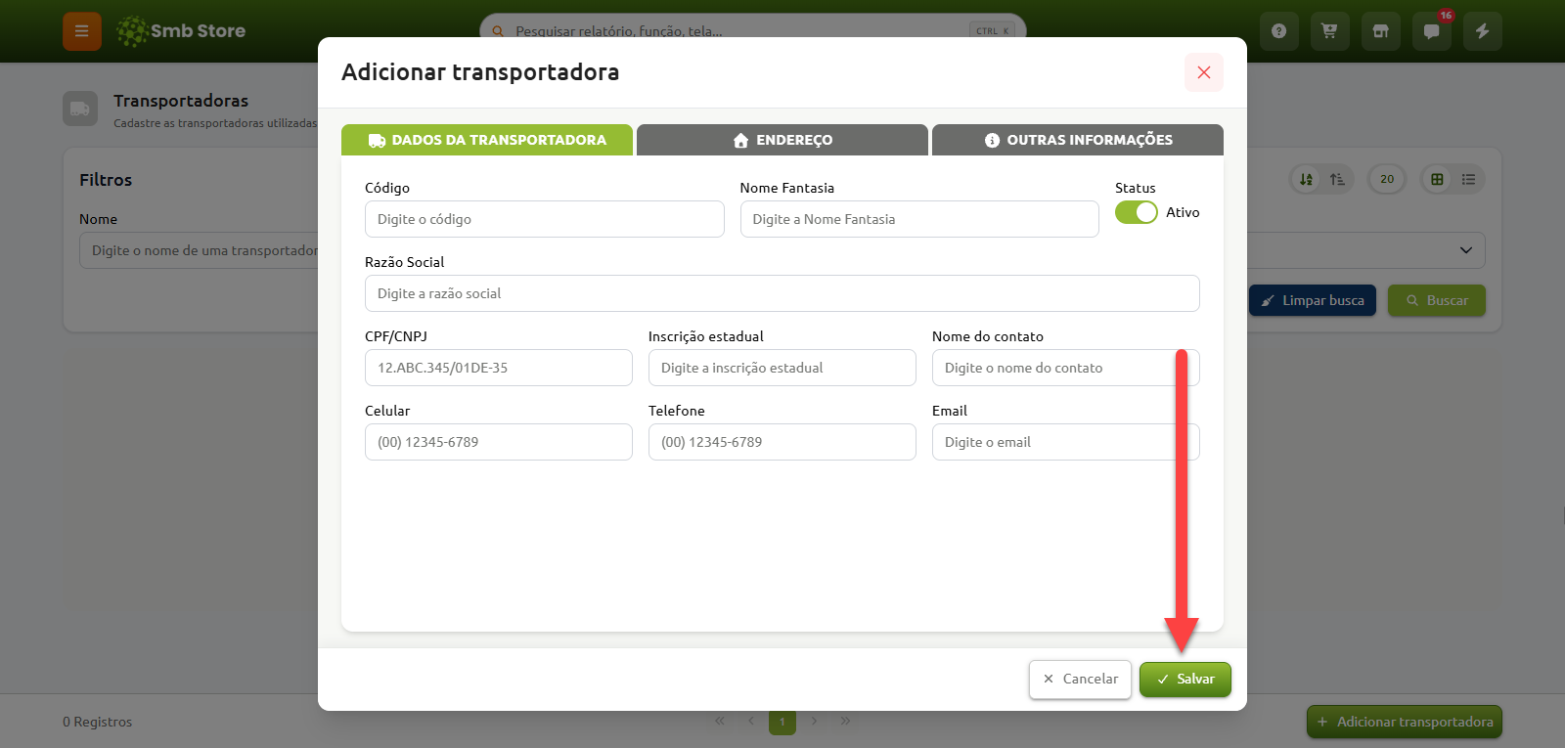Click the Salvar button
Image resolution: width=1565 pixels, height=748 pixels.
[1185, 680]
